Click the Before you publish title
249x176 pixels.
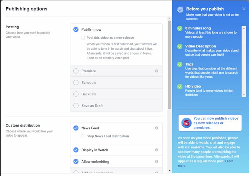click(x=205, y=9)
